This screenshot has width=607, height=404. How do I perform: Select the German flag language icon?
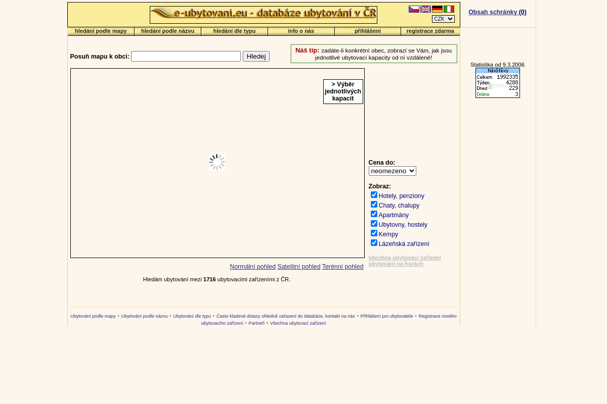(437, 9)
